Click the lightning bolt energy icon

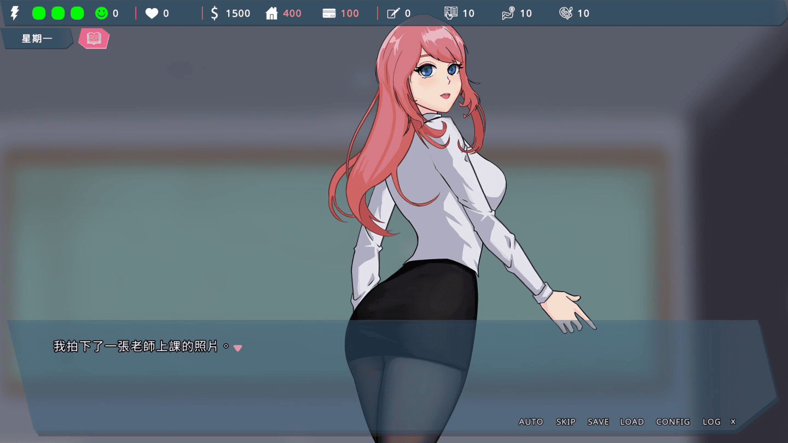[x=15, y=13]
